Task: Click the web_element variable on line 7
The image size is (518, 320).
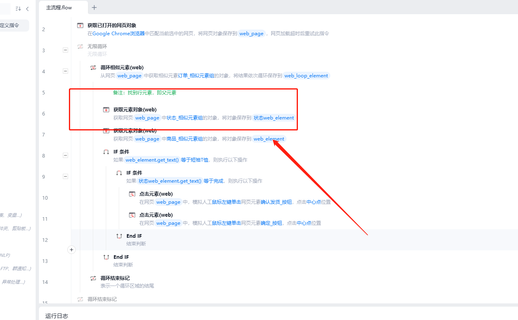Action: (269, 139)
